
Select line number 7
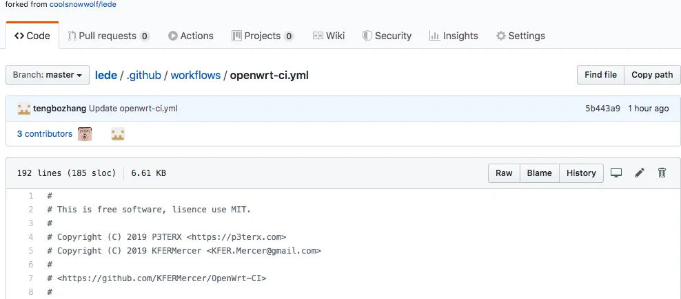tap(31, 278)
